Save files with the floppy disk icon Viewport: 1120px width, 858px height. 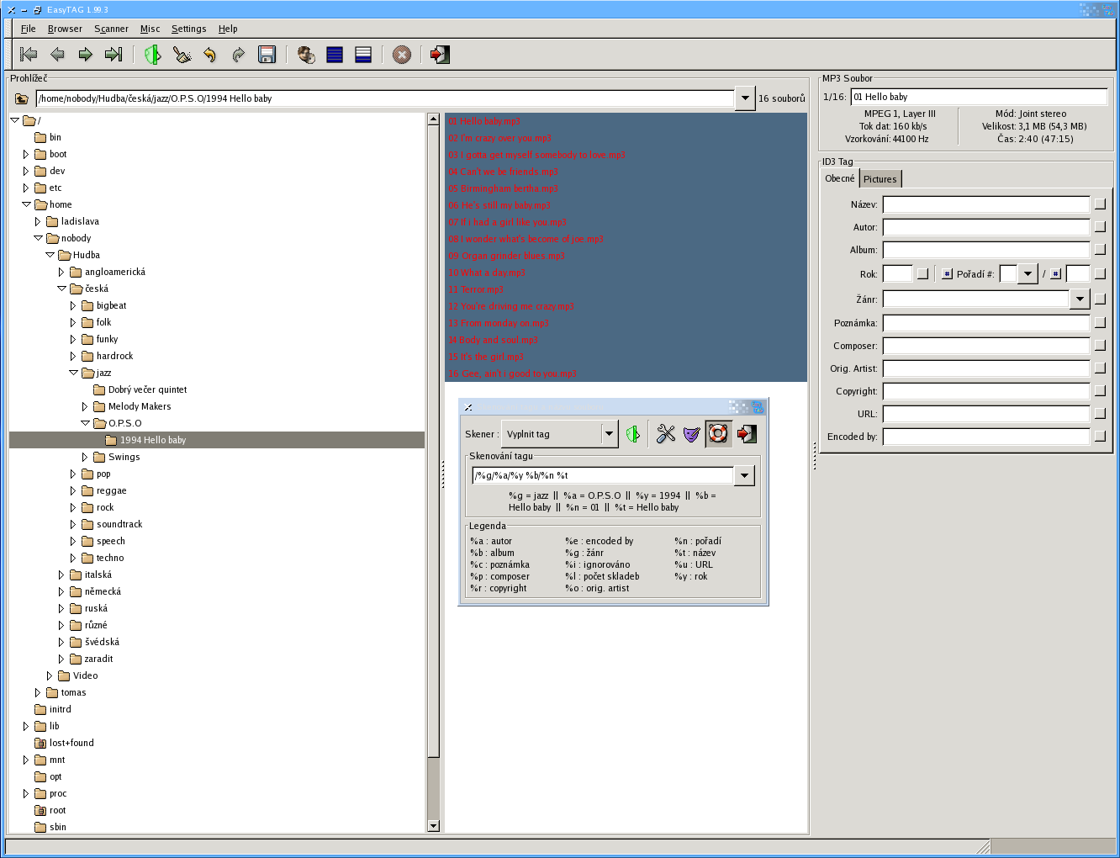pos(267,55)
